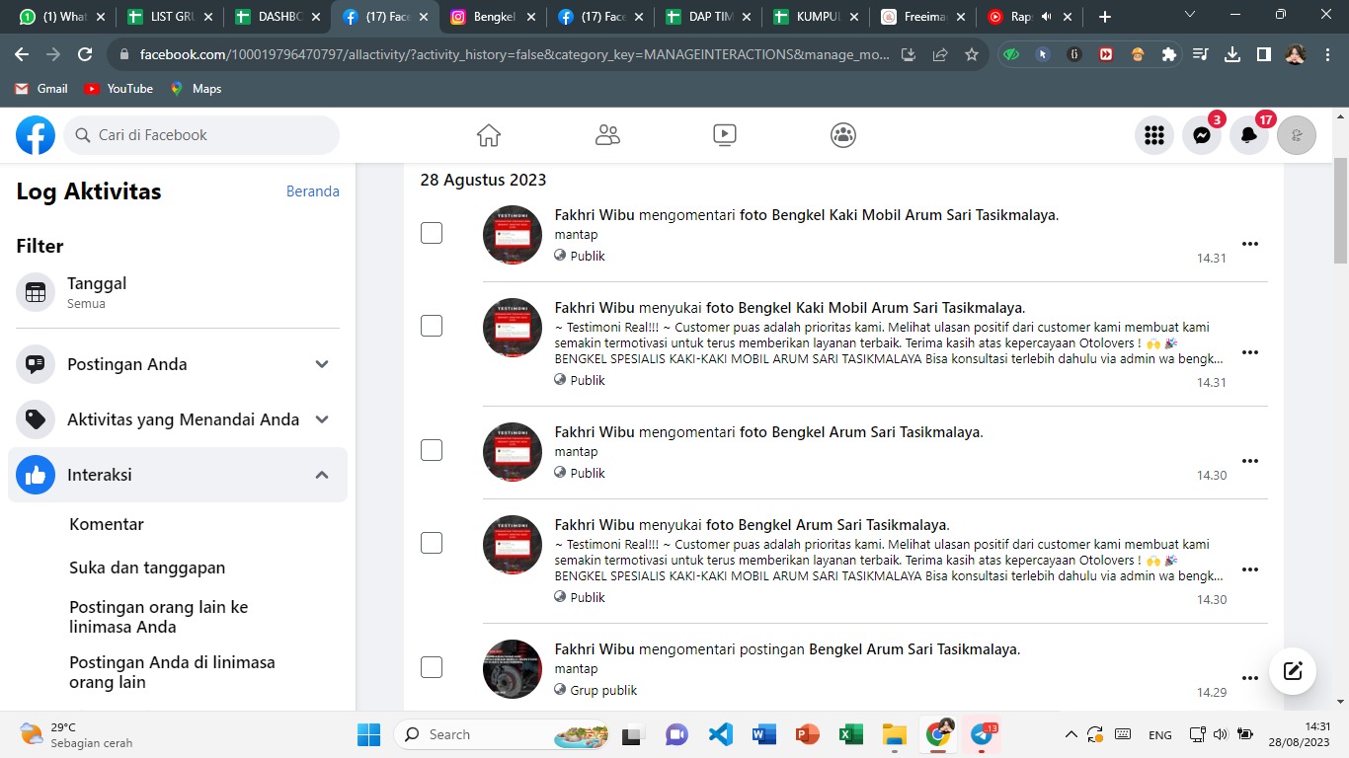
Task: Open Facebook Home feed icon
Action: coord(489,135)
